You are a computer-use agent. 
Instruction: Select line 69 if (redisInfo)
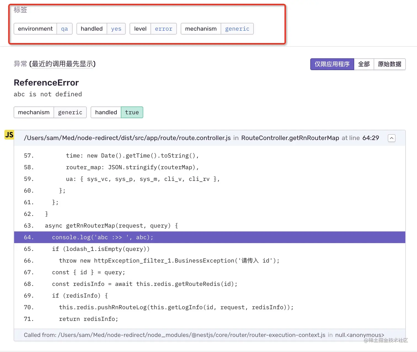tap(210, 296)
